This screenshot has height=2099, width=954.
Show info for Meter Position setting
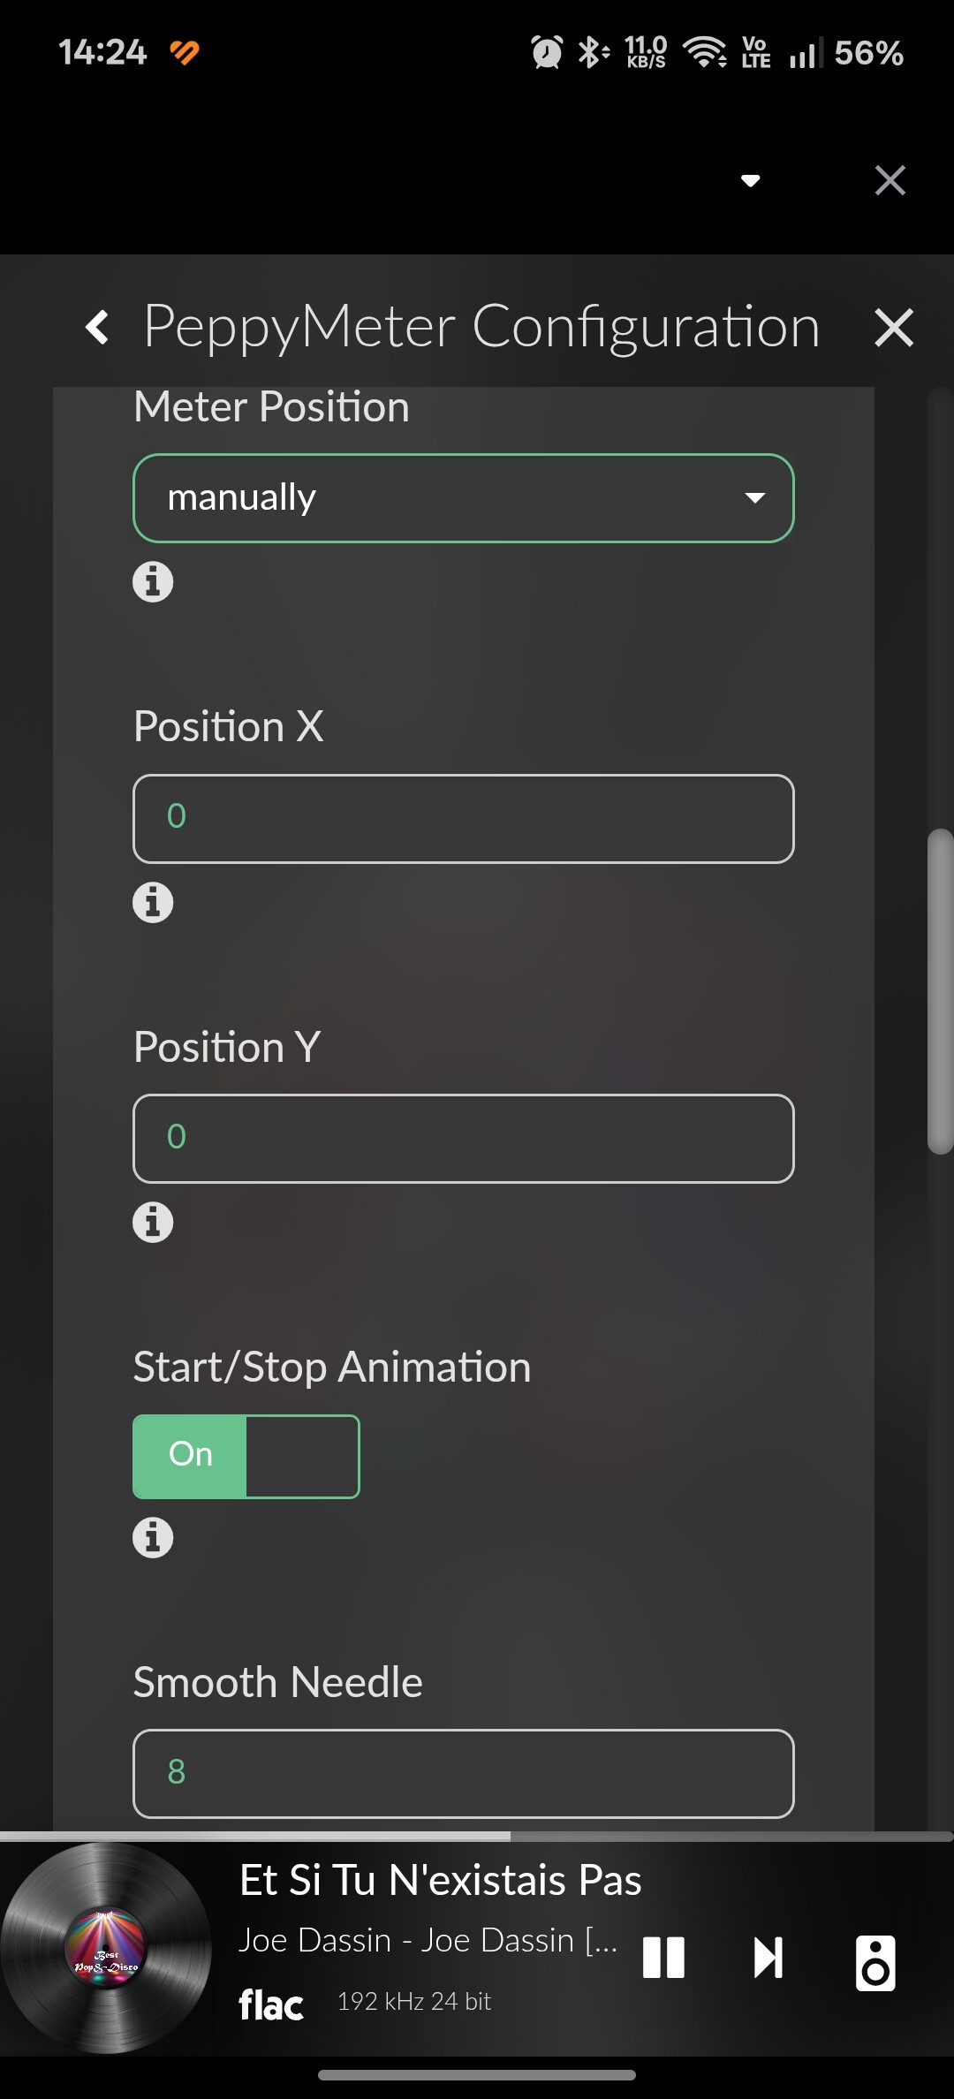(153, 582)
